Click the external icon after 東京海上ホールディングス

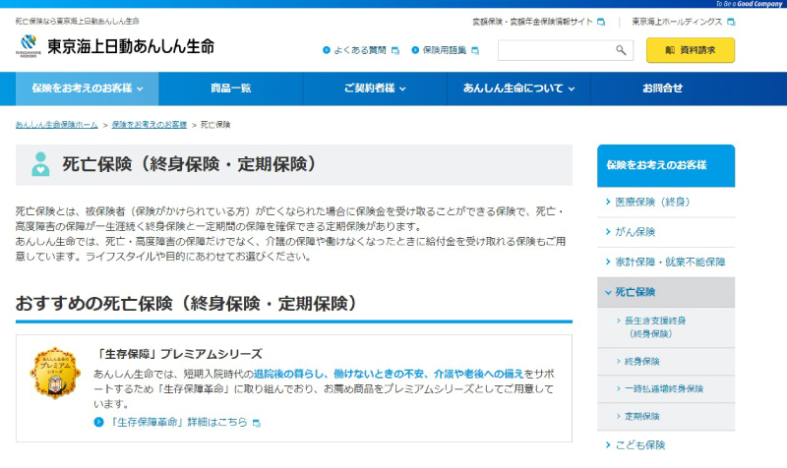point(731,22)
